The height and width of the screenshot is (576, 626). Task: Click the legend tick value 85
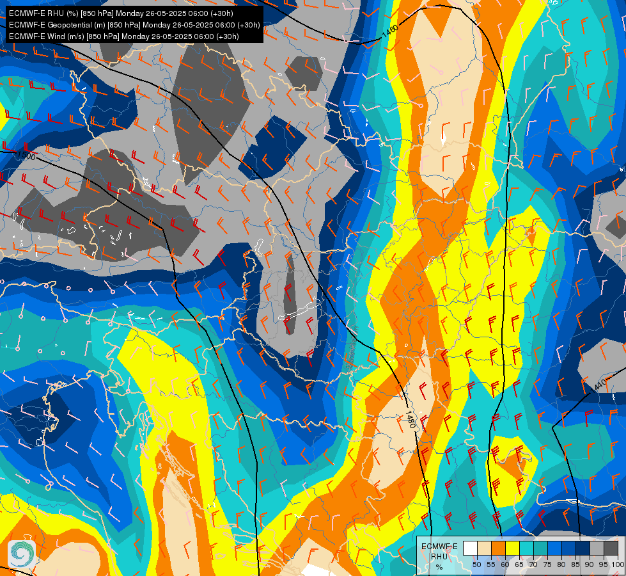coord(575,564)
